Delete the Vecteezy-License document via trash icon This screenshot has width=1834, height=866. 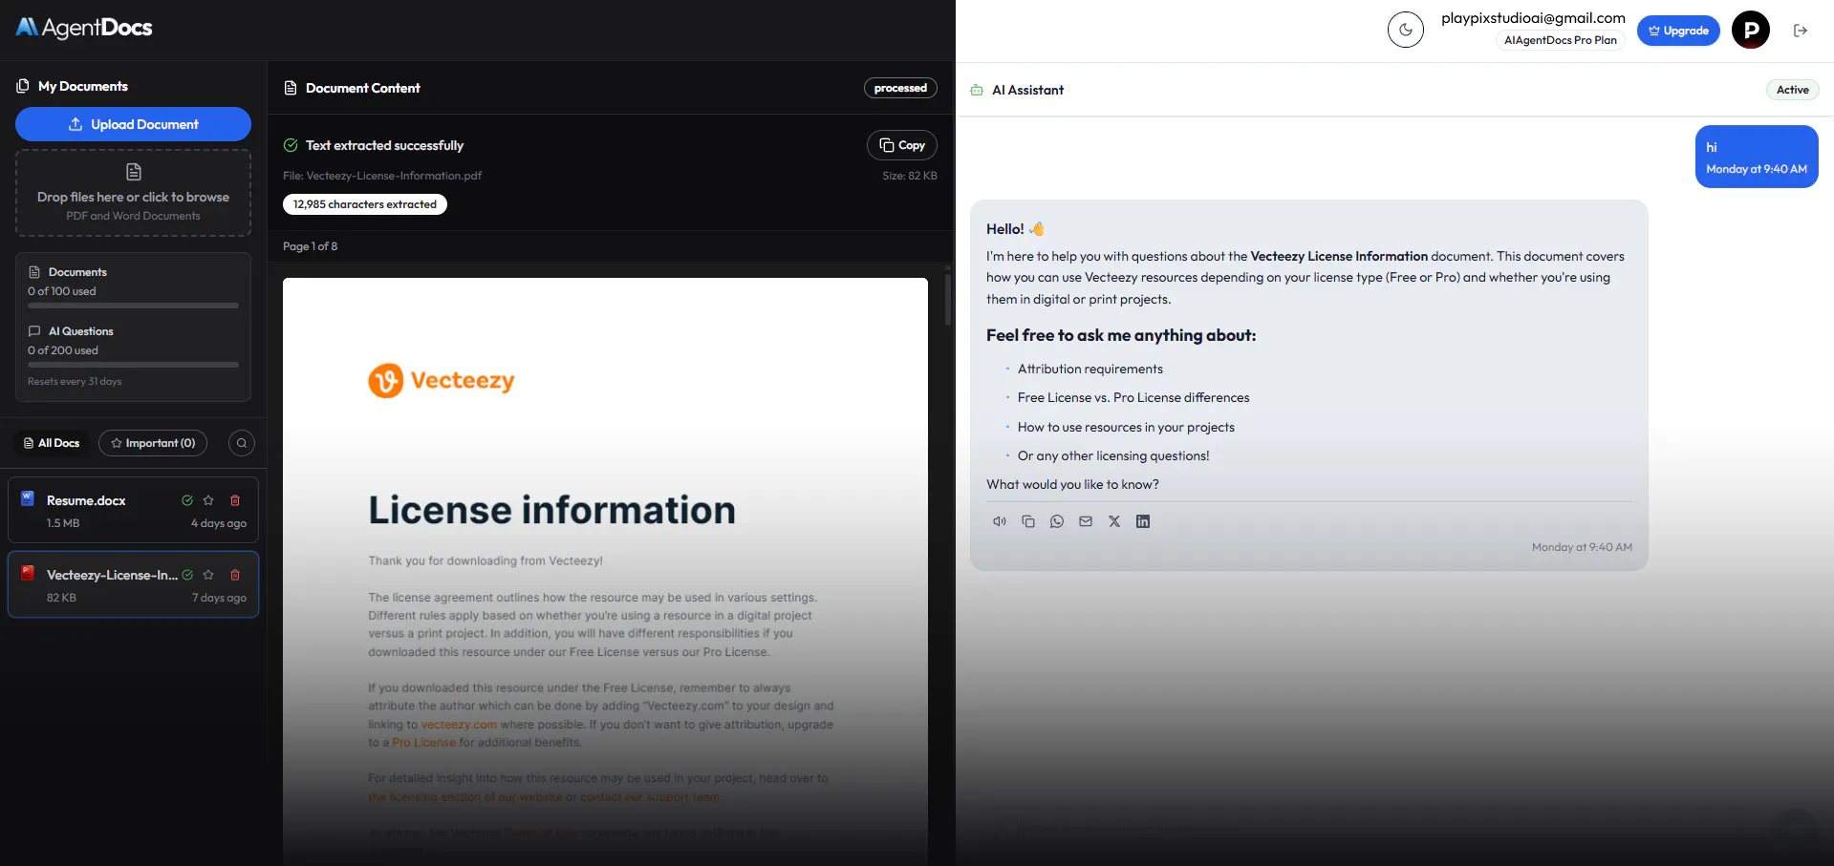(235, 575)
